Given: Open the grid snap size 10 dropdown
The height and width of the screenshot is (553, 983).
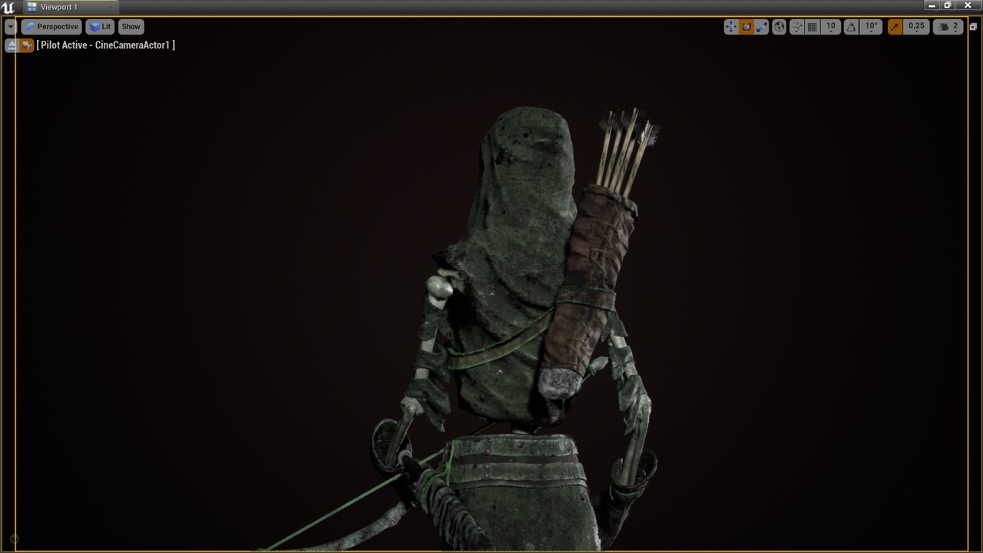Looking at the screenshot, I should click(831, 27).
